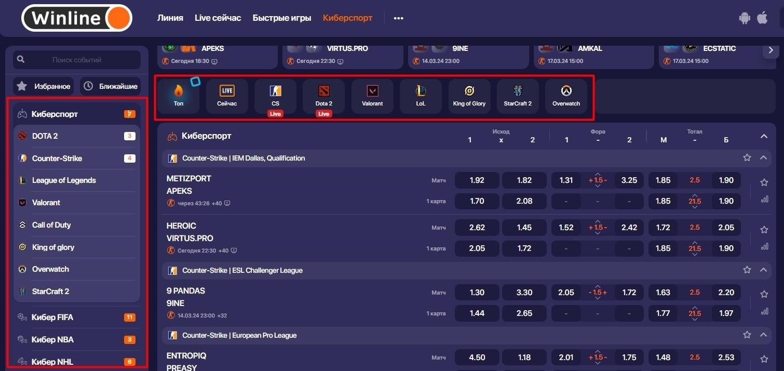Open the Быстрые игры tab
Screen dimensions: 784x371
coord(282,18)
